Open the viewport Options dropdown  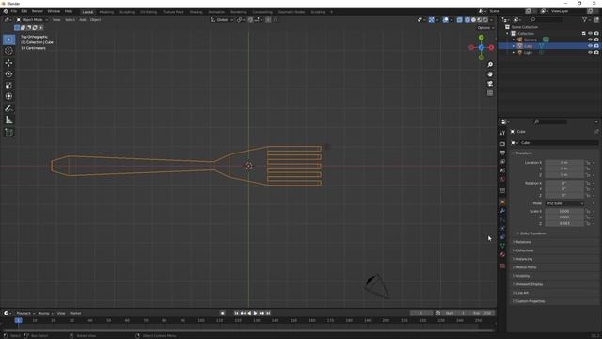pos(485,28)
